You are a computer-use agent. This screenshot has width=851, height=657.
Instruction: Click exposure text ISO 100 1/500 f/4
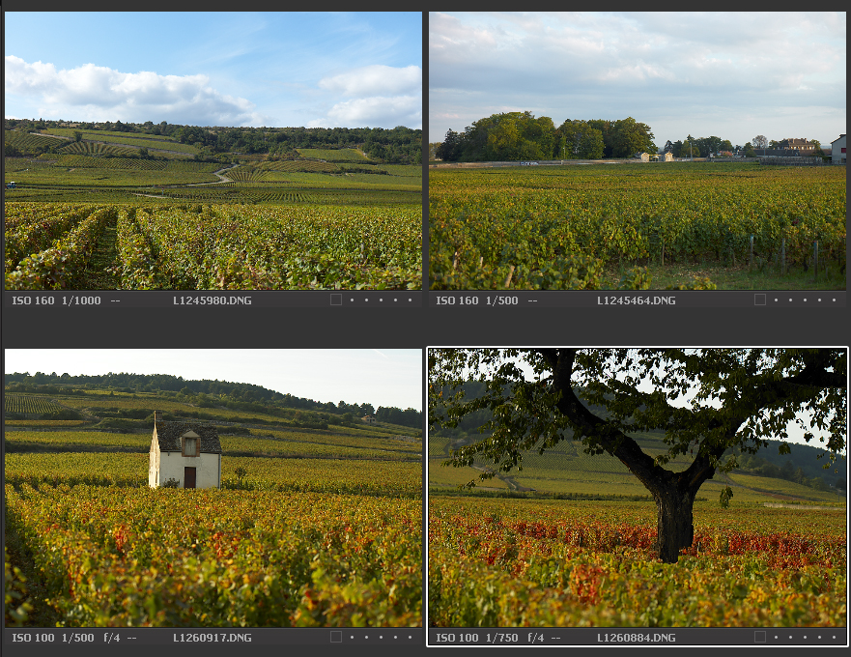66,638
